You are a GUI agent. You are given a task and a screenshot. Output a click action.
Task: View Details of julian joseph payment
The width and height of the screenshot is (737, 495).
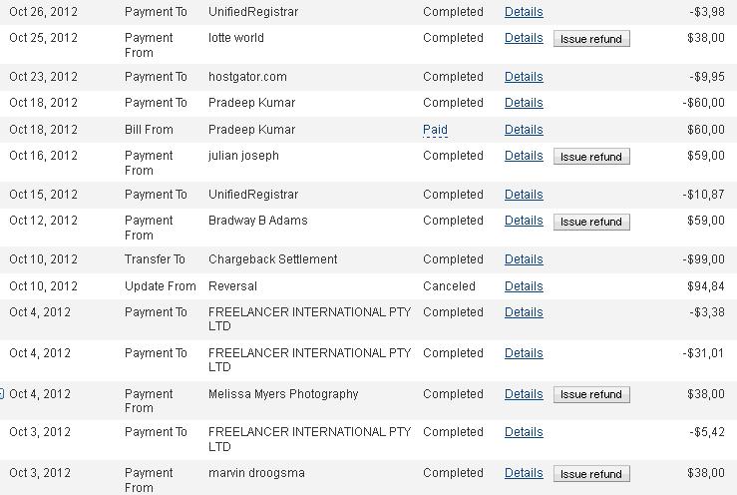point(524,156)
